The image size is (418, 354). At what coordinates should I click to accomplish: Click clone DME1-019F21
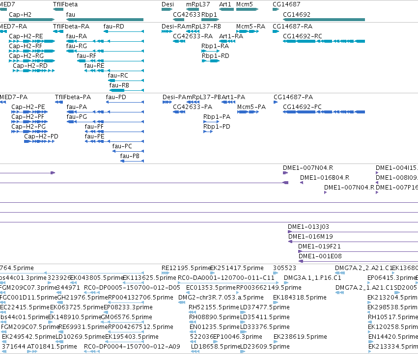358,251
